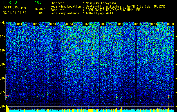The image size is (177, 112).
Task: Click the 0854 time marker
Action: coord(70,24)
